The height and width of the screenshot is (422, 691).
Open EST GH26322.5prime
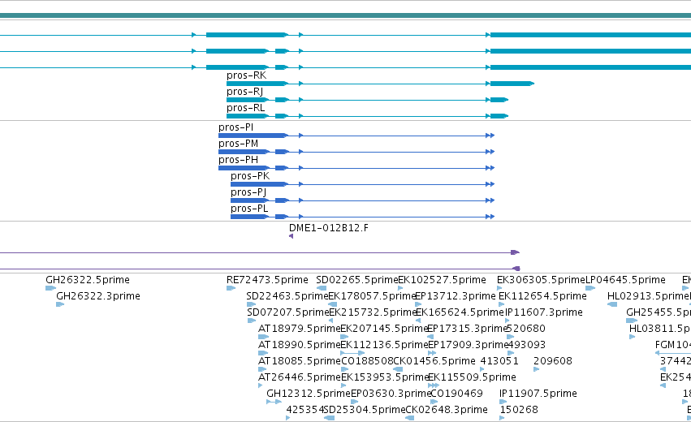[88, 280]
